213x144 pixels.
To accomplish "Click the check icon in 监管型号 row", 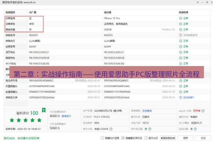I will 181,47.
